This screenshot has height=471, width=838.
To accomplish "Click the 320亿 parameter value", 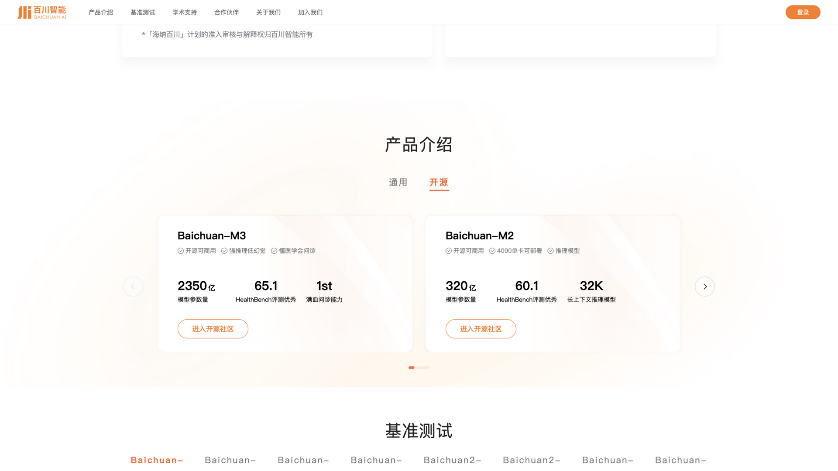I will click(x=461, y=286).
